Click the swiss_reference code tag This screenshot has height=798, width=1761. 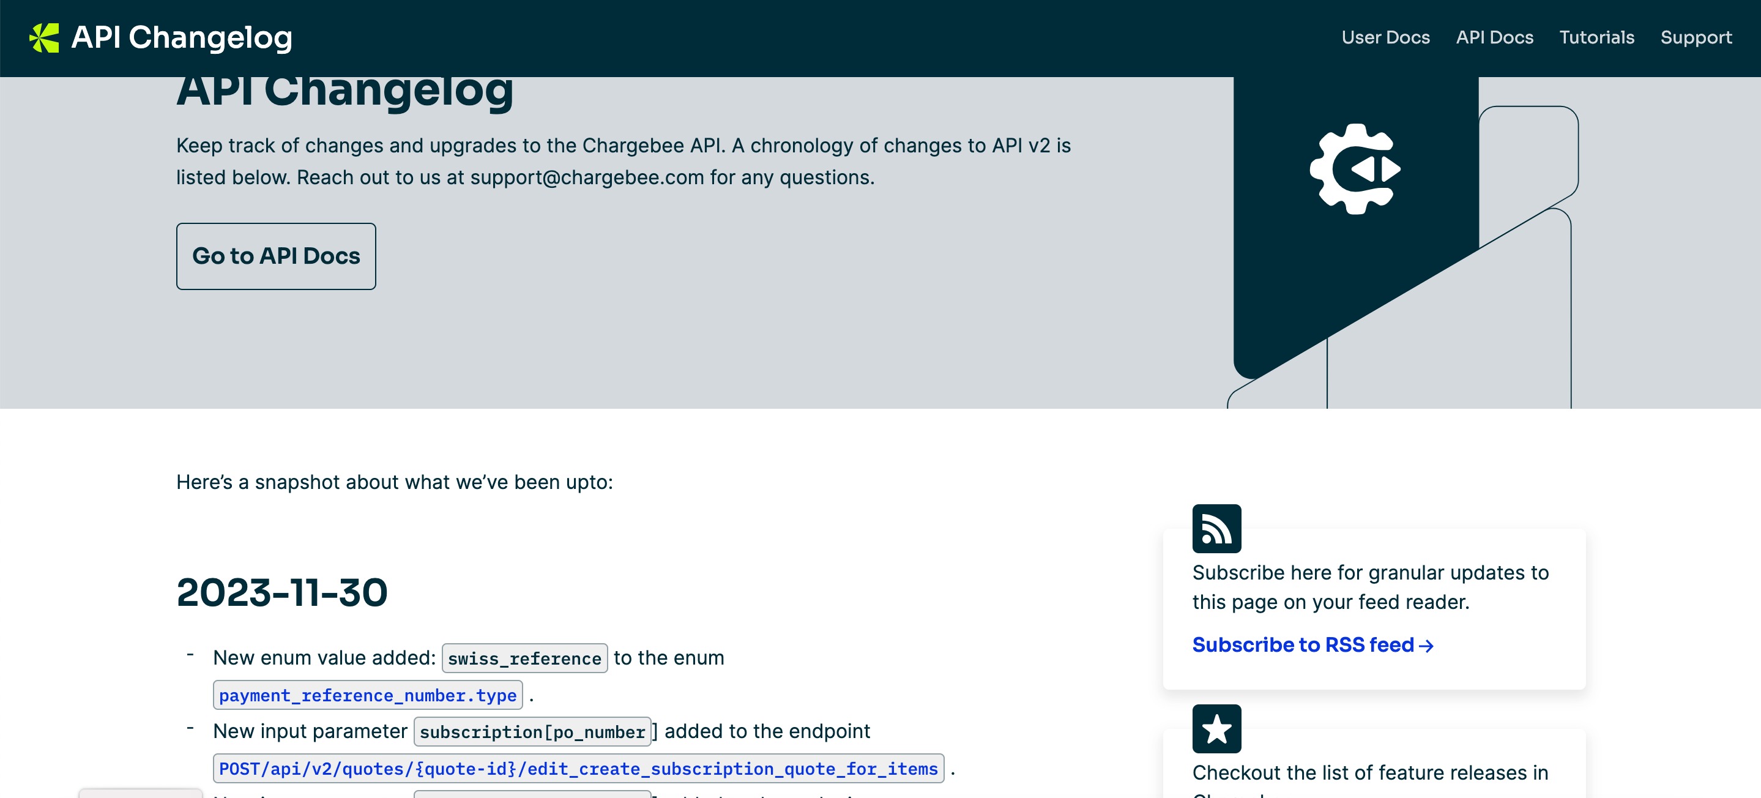pyautogui.click(x=524, y=658)
